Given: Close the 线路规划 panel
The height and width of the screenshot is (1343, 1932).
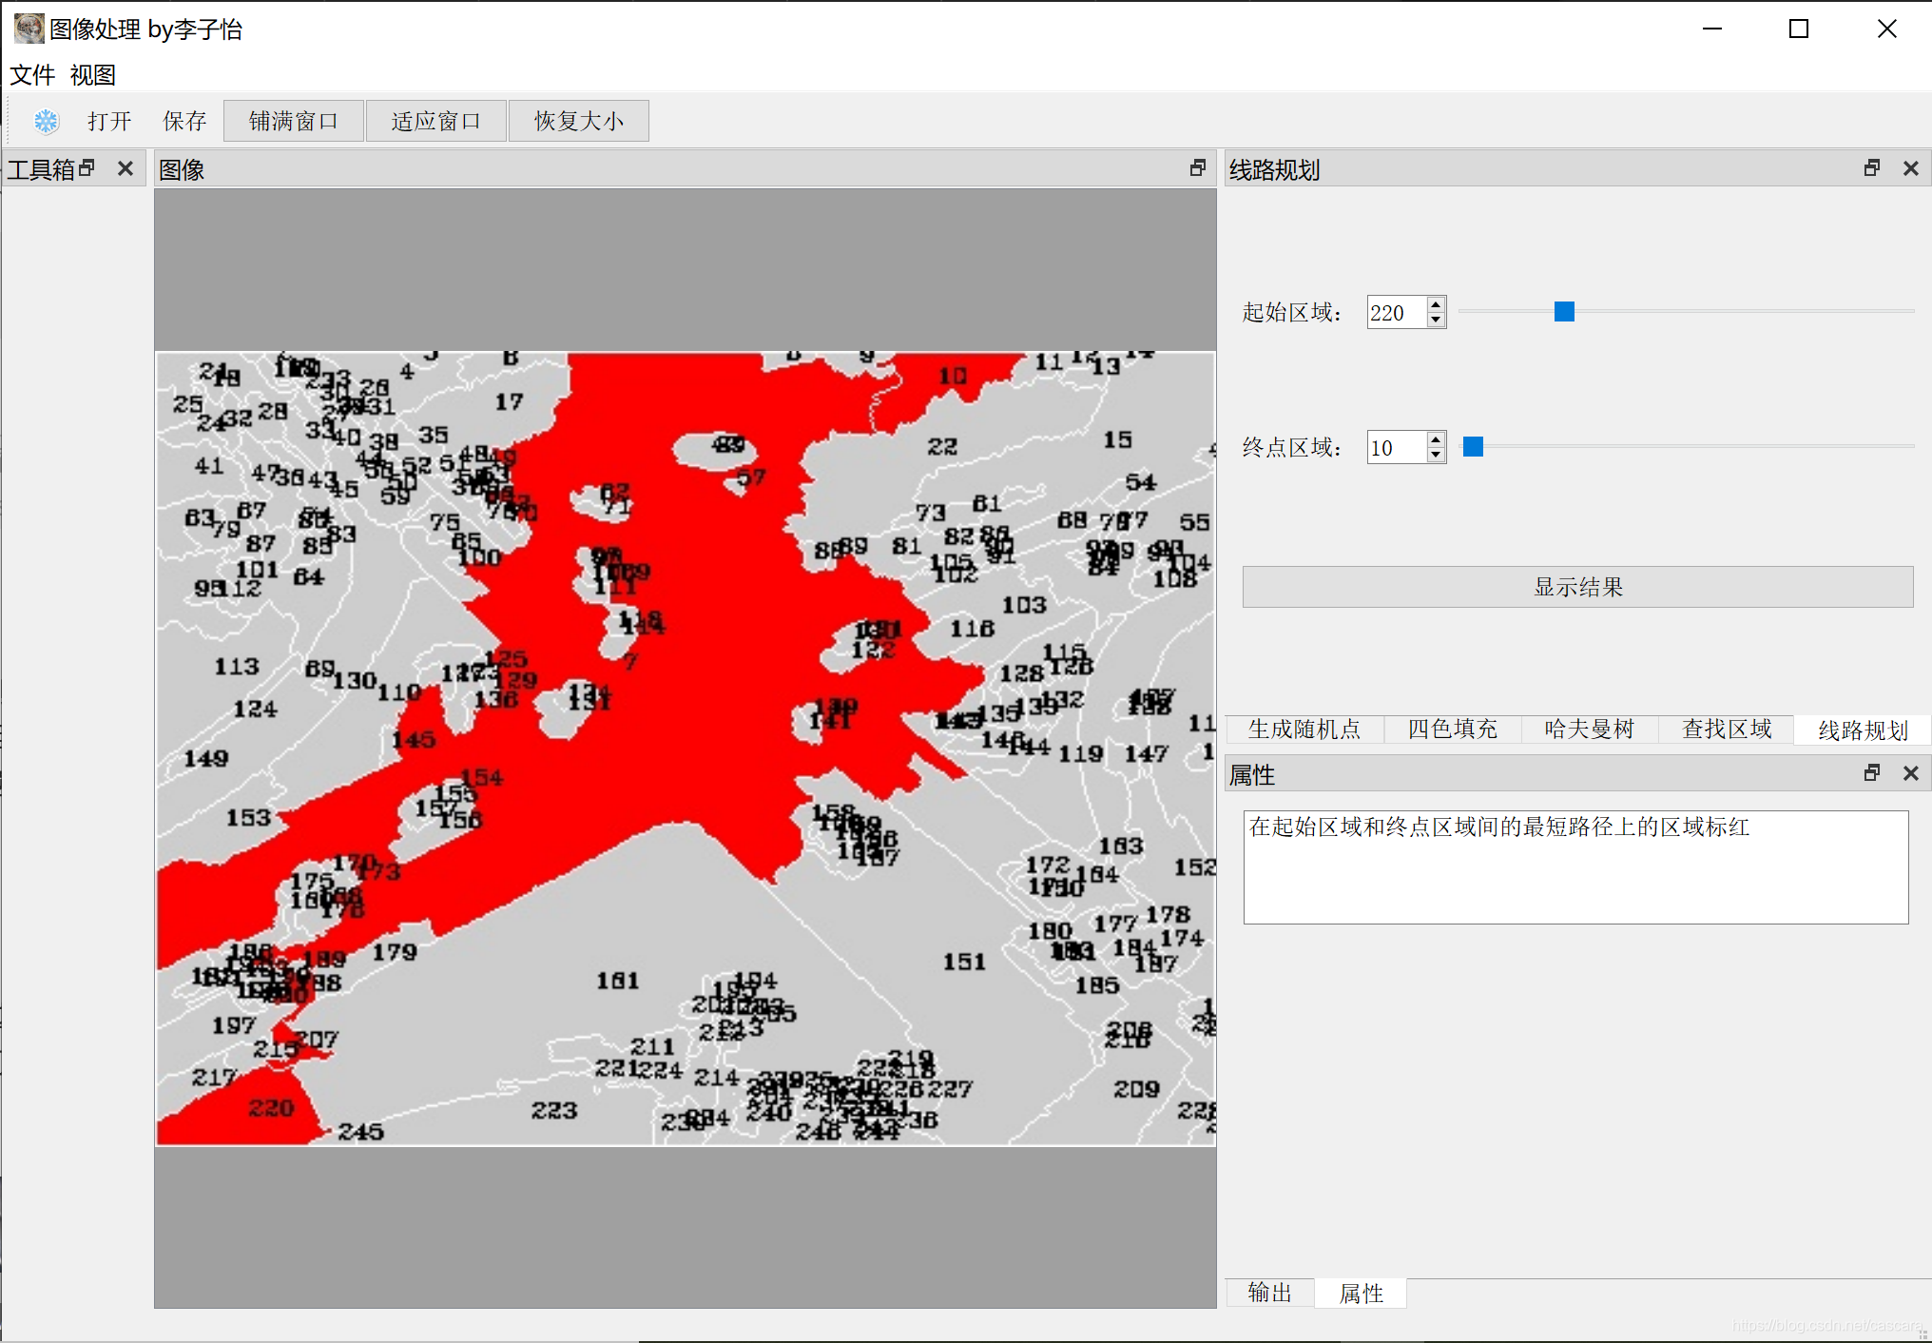Looking at the screenshot, I should click(1911, 168).
